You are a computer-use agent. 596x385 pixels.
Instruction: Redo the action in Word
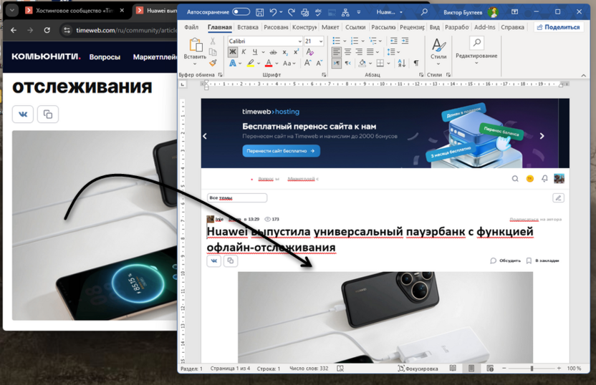click(292, 12)
